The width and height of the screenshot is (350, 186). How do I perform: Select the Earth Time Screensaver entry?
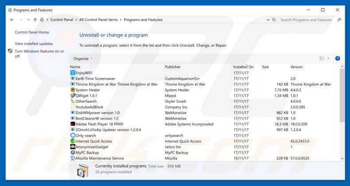95,78
